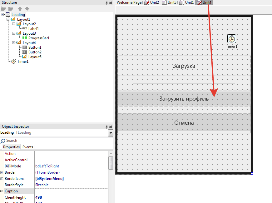Pin the Structure panel

(x=106, y=3)
